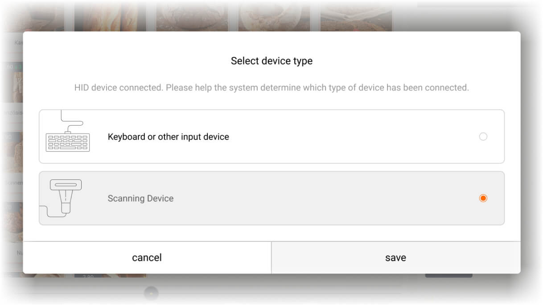Click the dark button behind the dialog's corner
The image size is (543, 305).
(x=448, y=276)
